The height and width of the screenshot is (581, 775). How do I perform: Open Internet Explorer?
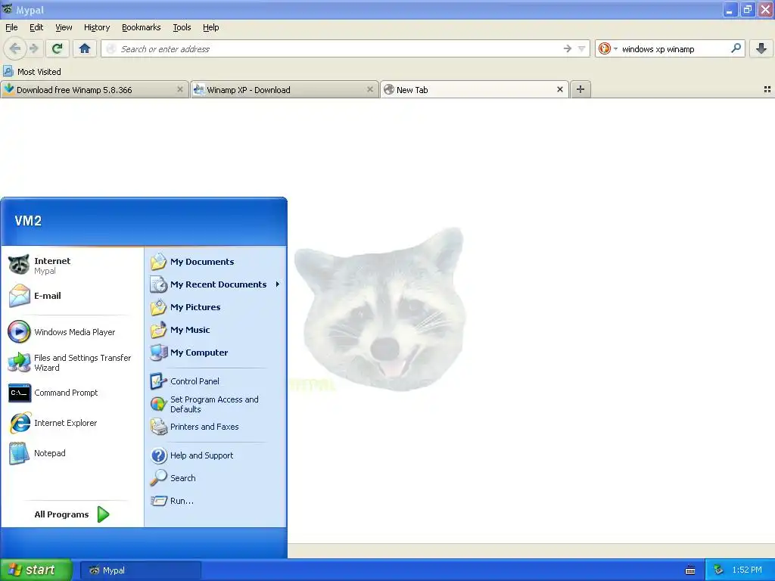tap(72, 423)
